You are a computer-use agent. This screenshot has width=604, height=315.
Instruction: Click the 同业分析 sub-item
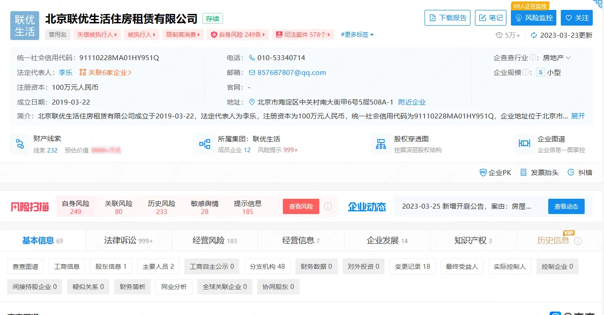point(174,287)
